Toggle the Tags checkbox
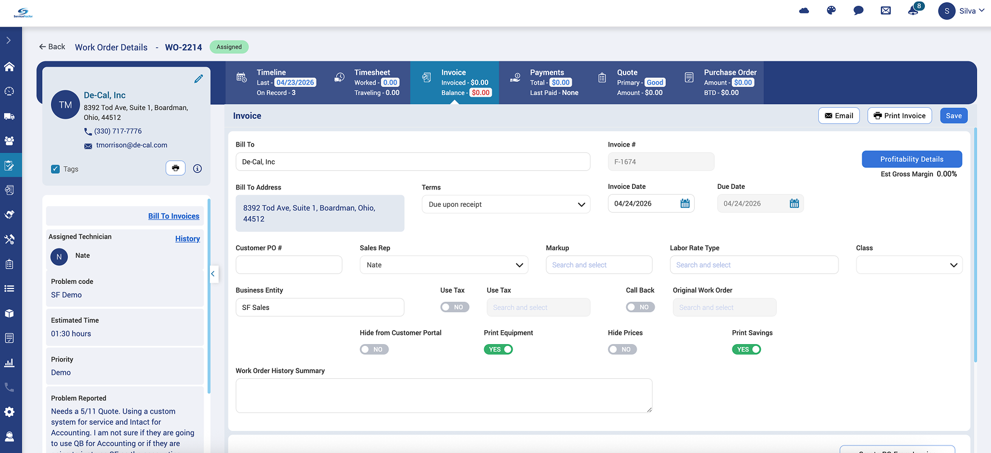This screenshot has width=991, height=453. 56,169
